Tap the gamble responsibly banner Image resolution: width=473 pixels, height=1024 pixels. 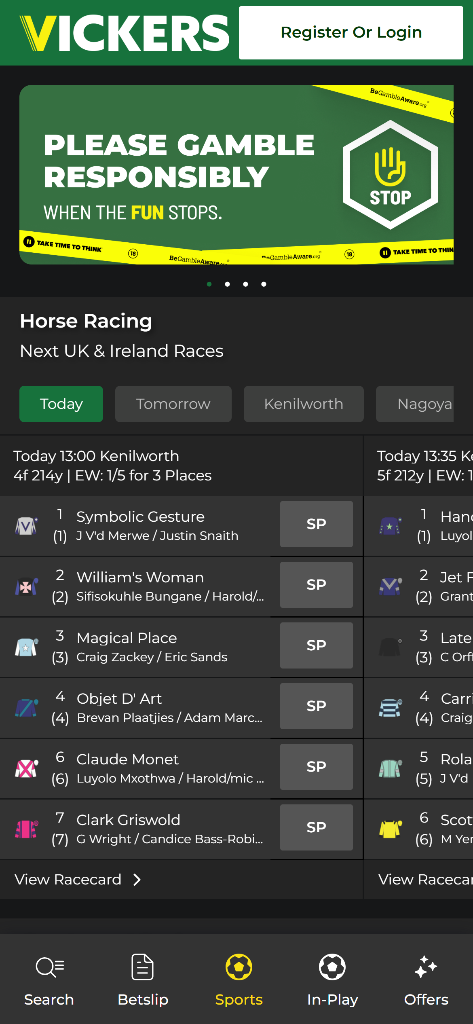(x=236, y=174)
